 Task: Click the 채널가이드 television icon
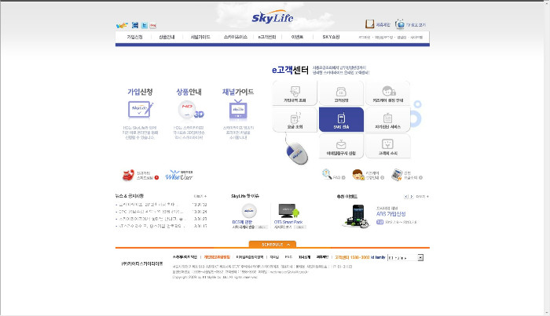pos(238,110)
